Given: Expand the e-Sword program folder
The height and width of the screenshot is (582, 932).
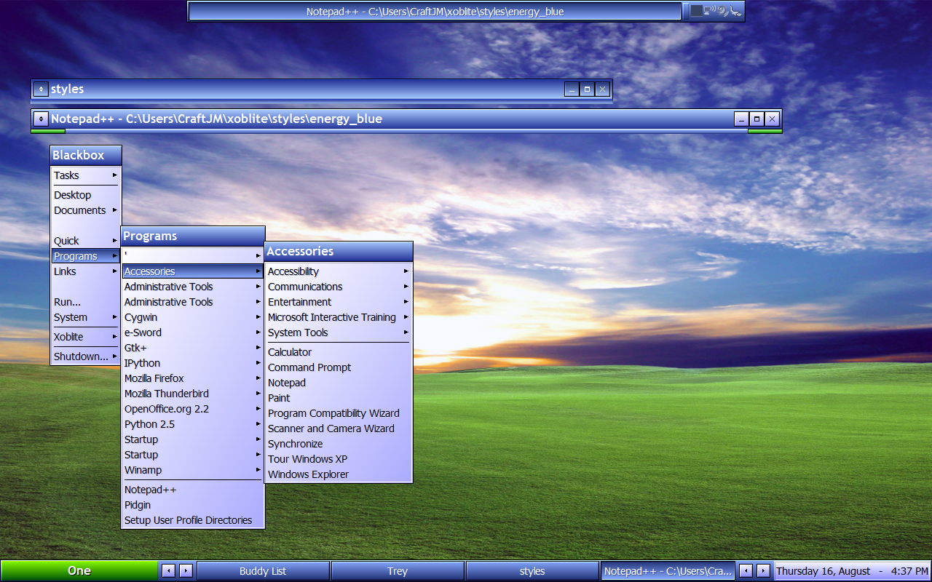Looking at the screenshot, I should coord(192,332).
